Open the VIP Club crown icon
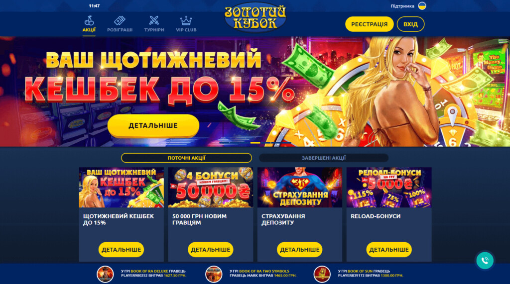Screen dimensions: 510x284 tap(186, 21)
